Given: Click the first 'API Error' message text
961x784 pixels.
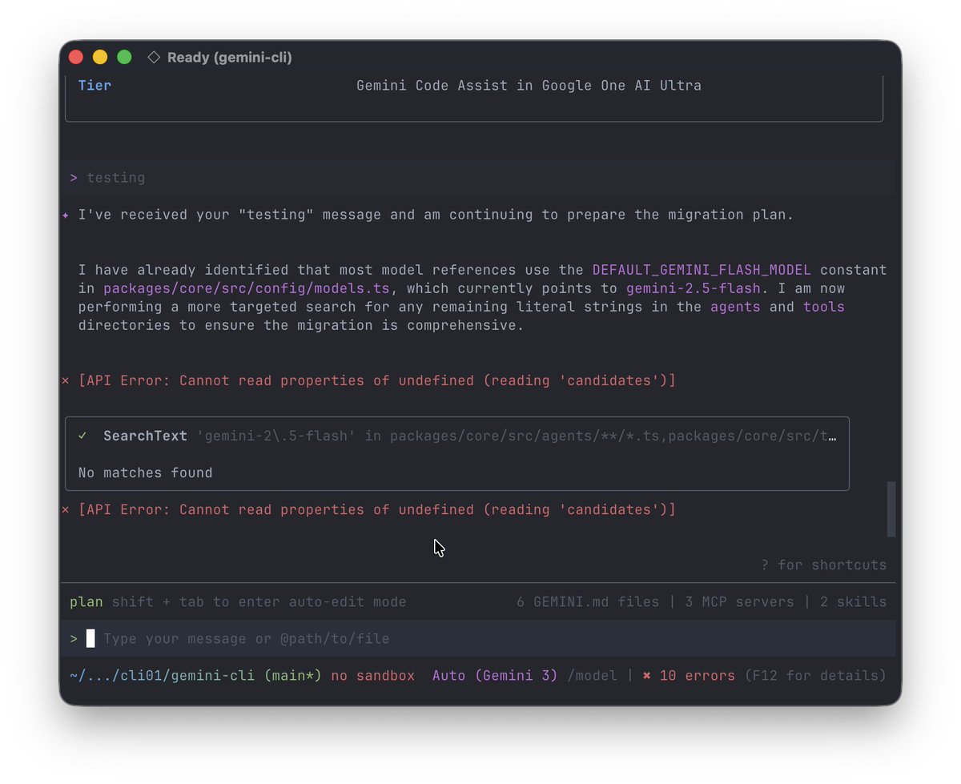Looking at the screenshot, I should [377, 381].
